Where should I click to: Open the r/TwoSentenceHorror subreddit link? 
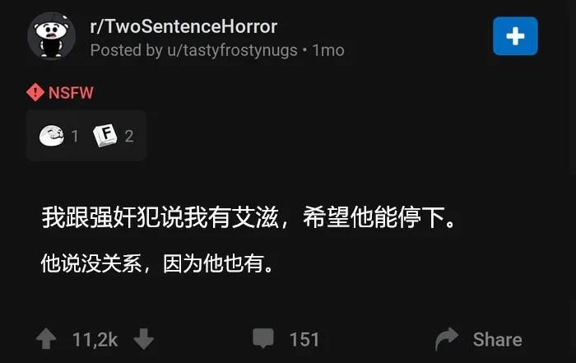183,27
